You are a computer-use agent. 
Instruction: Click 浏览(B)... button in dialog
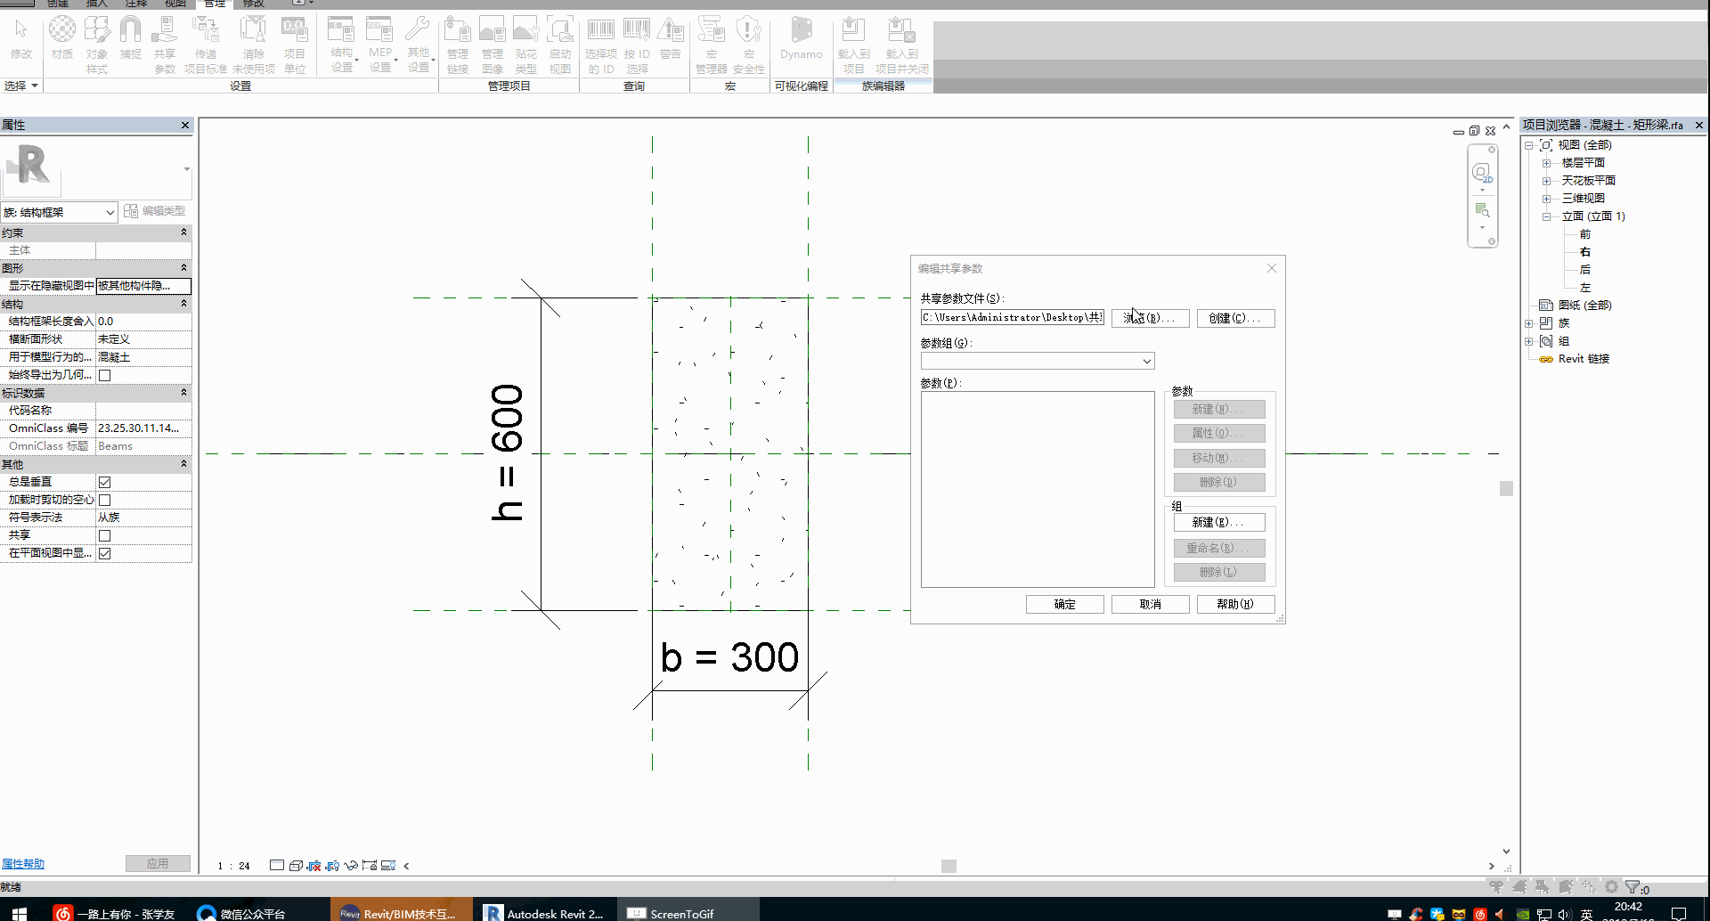1150,318
